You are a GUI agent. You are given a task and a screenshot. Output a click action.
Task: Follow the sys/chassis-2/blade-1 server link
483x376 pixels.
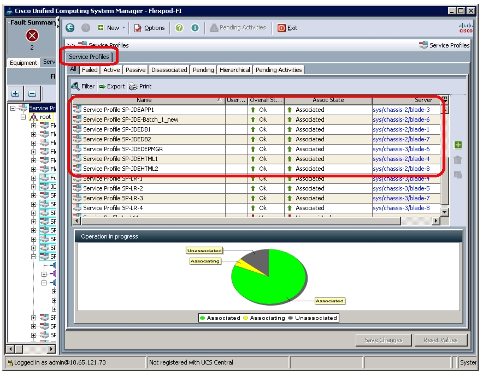(x=400, y=129)
